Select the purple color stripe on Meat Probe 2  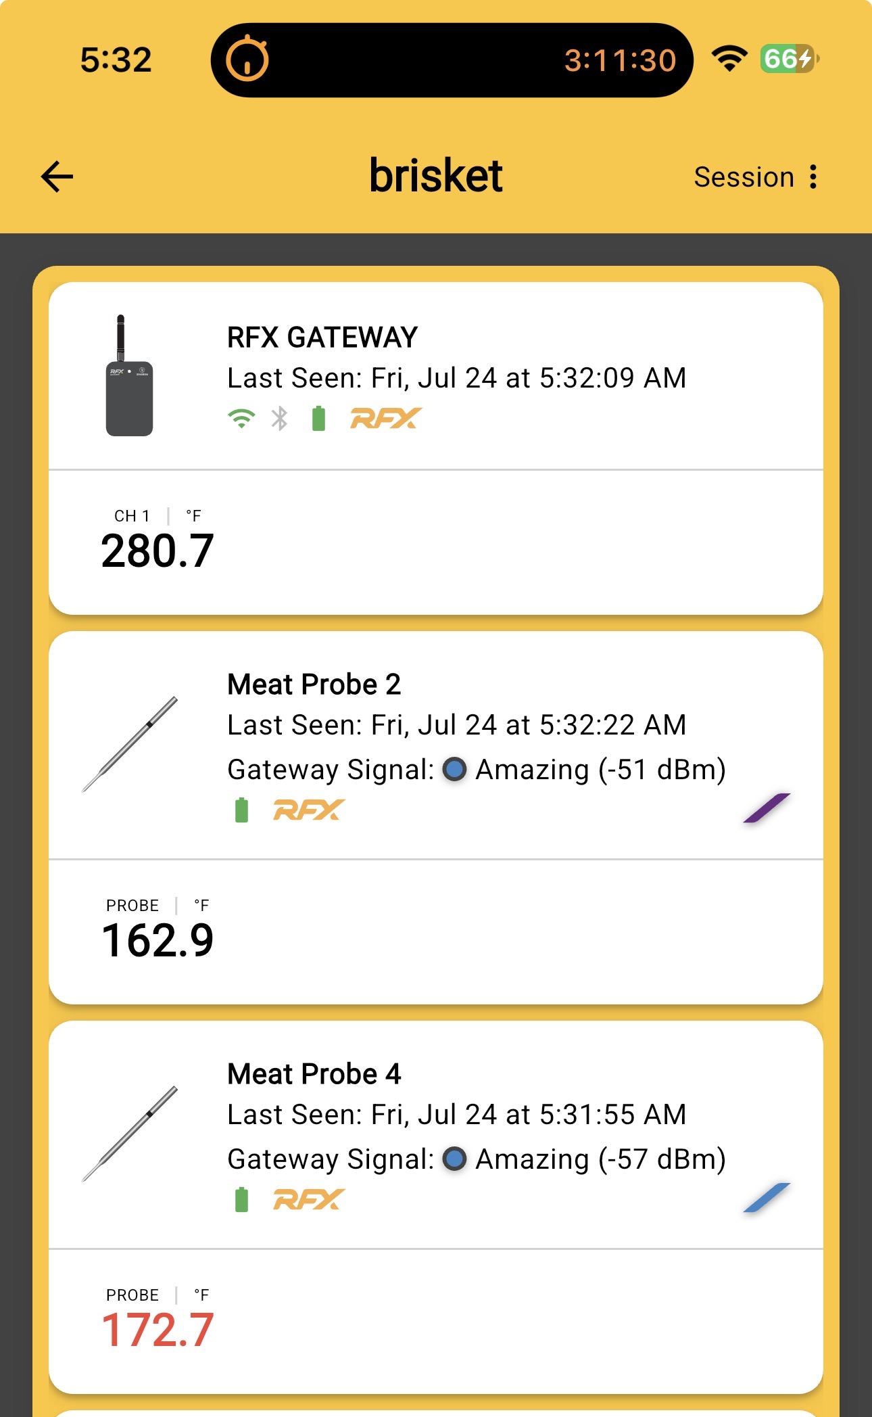767,808
